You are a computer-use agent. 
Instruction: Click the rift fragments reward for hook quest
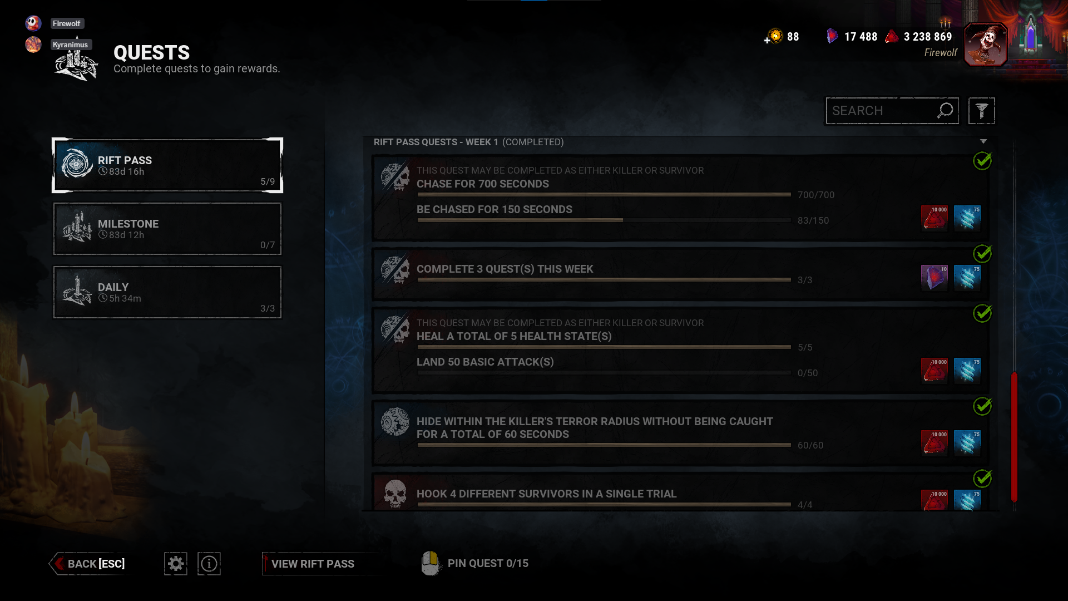pos(967,500)
